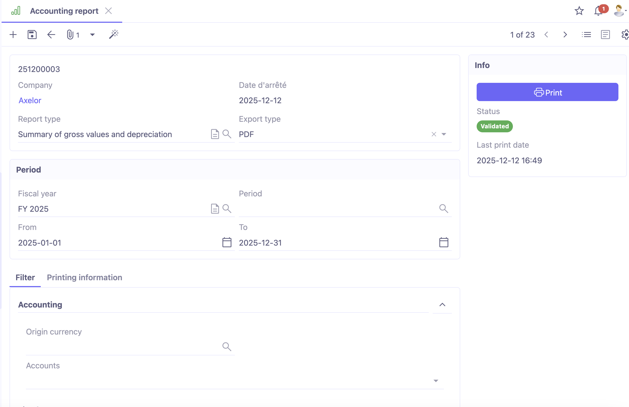Open user avatar menu
This screenshot has height=407, width=629.
(x=620, y=11)
